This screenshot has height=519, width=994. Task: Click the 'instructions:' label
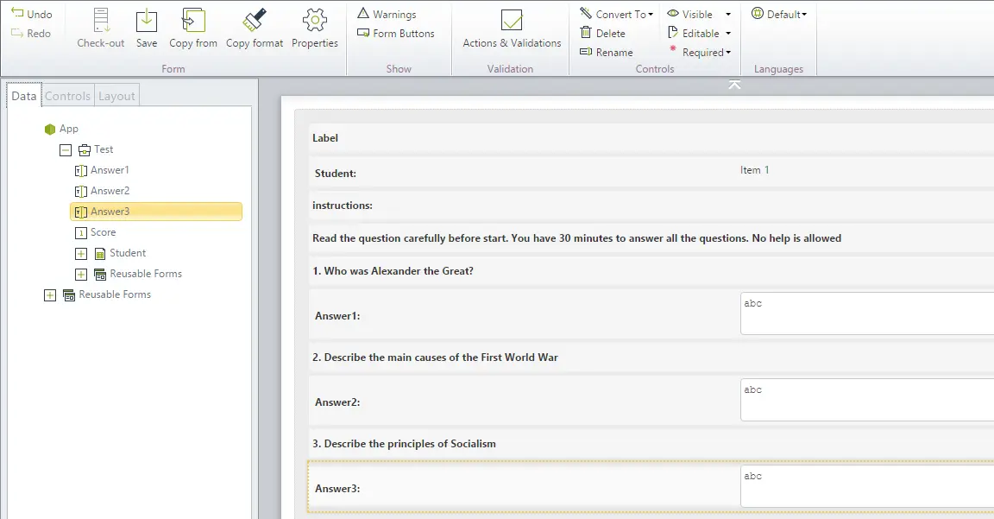[343, 206]
